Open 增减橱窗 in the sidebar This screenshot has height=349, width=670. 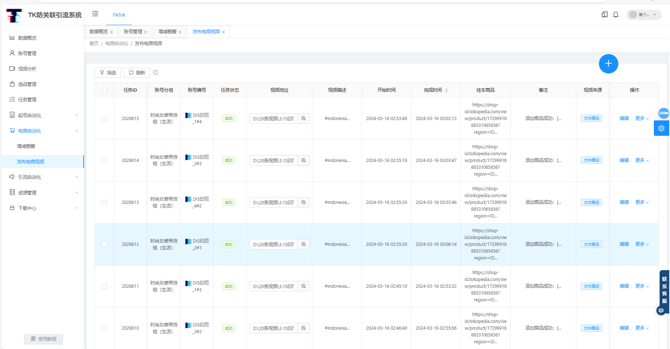(26, 146)
